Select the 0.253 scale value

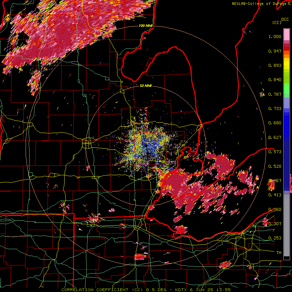pos(275,238)
